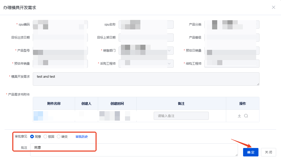
Task: Close the 办理模具开发需求 dialog
Action: pyautogui.click(x=273, y=7)
